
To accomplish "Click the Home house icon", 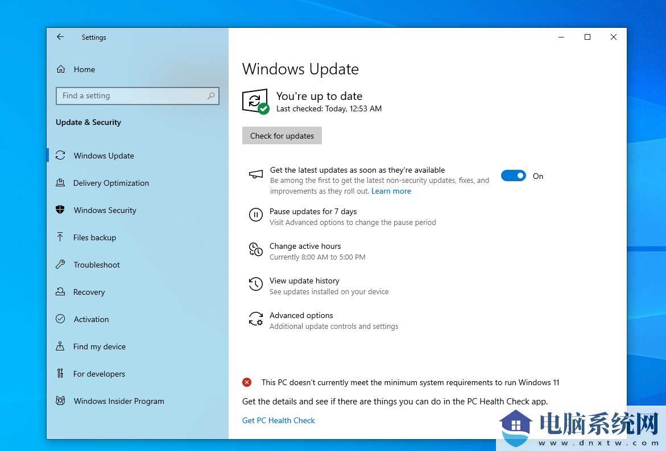I will (61, 69).
